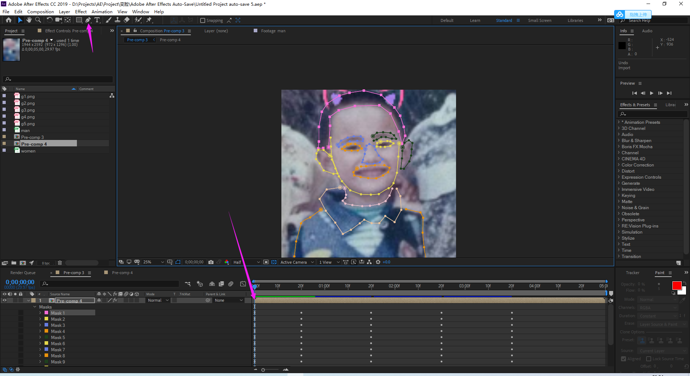Choose the Libraries workspace

(575, 20)
